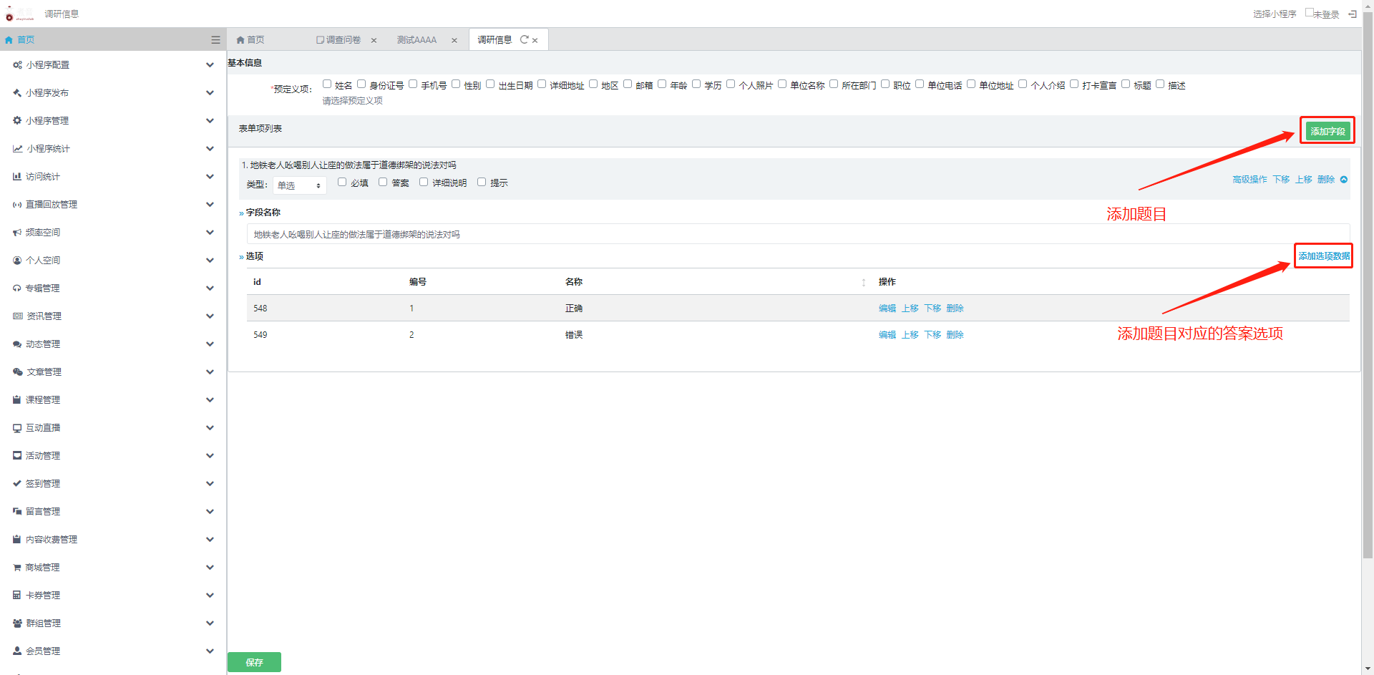
Task: Open the 首页 tab in tab bar
Action: tap(251, 40)
